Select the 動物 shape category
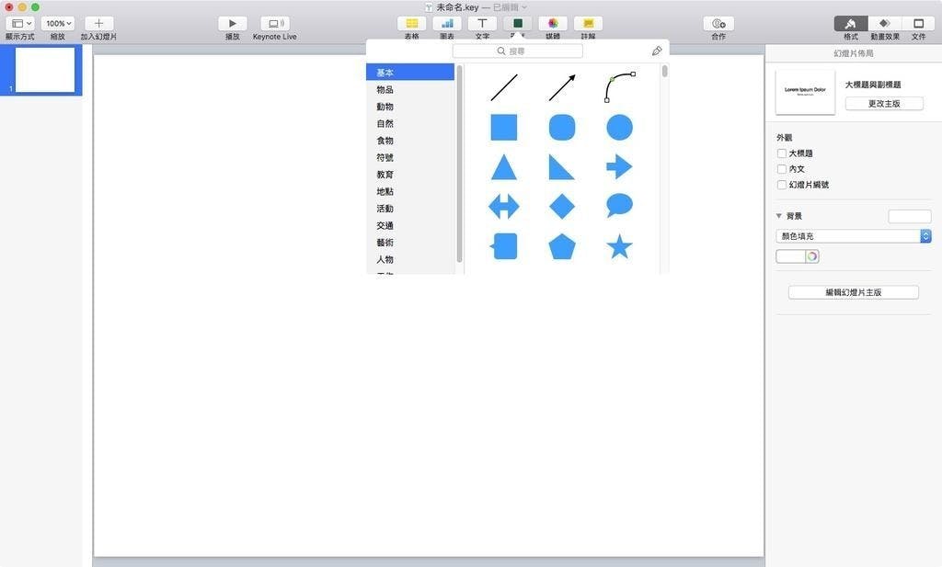 [x=385, y=107]
